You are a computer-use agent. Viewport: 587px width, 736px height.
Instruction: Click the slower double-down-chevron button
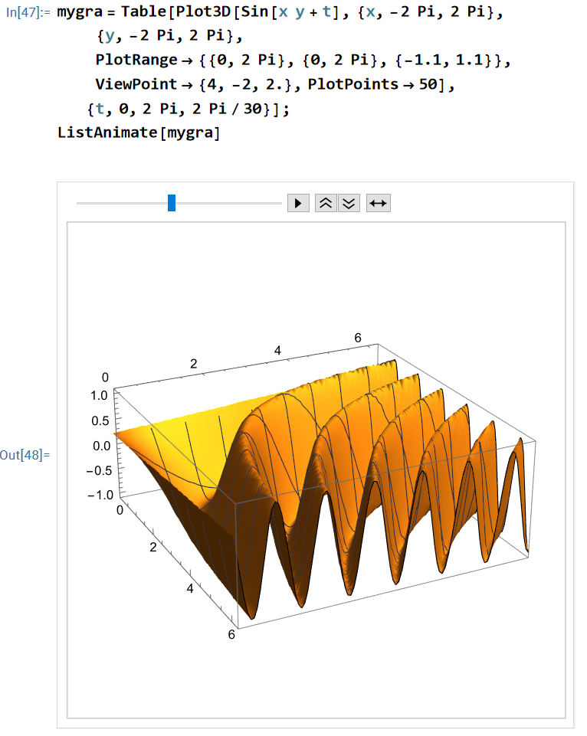tap(349, 203)
